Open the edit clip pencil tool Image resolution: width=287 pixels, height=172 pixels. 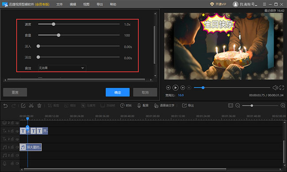pyautogui.click(x=23, y=106)
